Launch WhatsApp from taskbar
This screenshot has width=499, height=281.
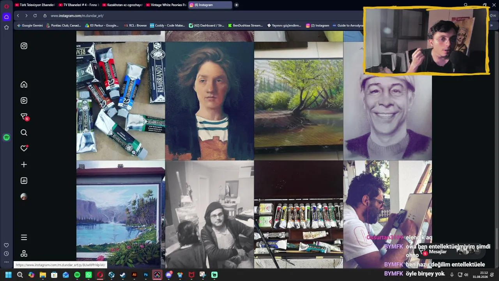(x=88, y=275)
